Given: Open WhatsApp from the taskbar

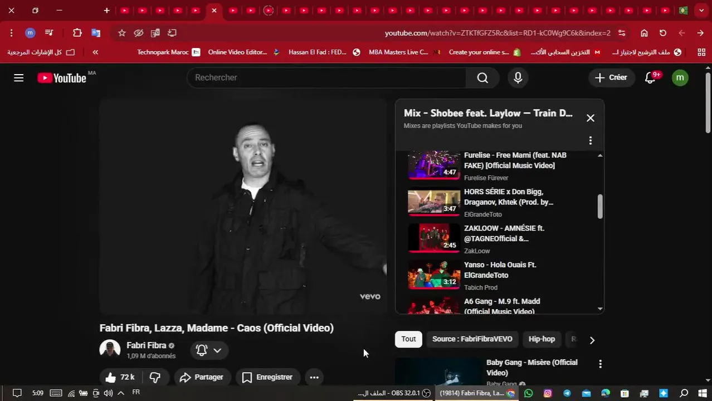Looking at the screenshot, I should [x=528, y=393].
